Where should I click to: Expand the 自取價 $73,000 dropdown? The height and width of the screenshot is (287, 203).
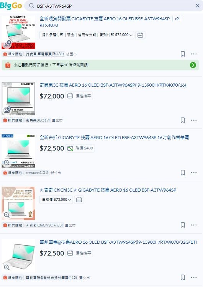point(56,200)
